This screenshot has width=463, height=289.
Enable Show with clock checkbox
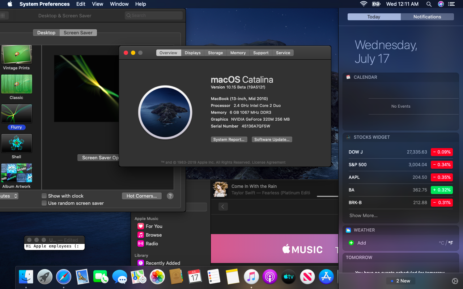pos(44,196)
